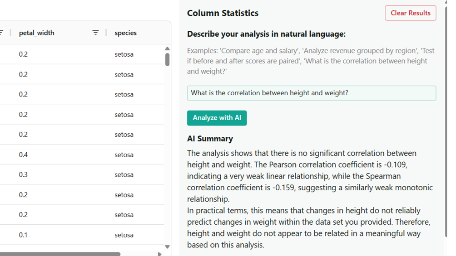This screenshot has height=256, width=456.
Task: Click the AI Summary paragraph text
Action: point(310,199)
